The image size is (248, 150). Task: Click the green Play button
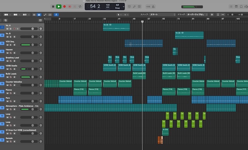pos(59,7)
